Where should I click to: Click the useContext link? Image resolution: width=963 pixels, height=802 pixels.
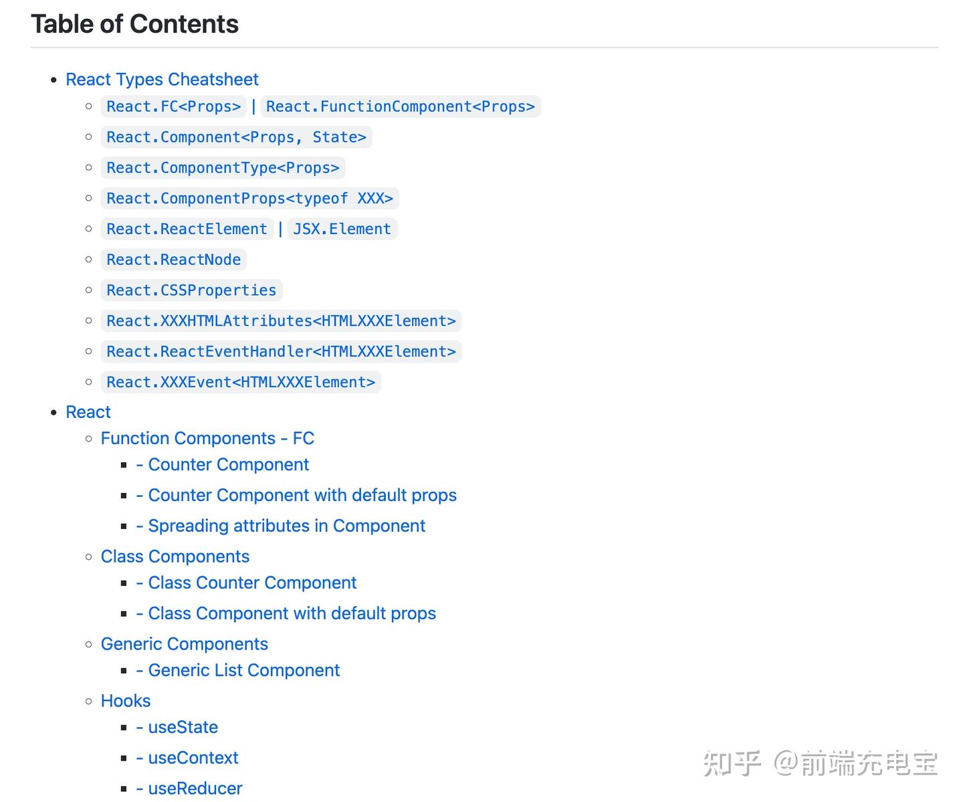(187, 759)
